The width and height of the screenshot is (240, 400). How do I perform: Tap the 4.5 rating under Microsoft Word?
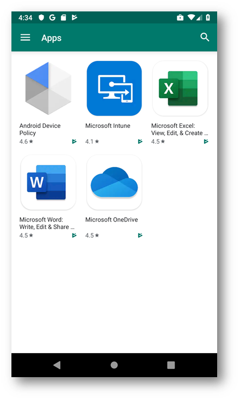26,235
